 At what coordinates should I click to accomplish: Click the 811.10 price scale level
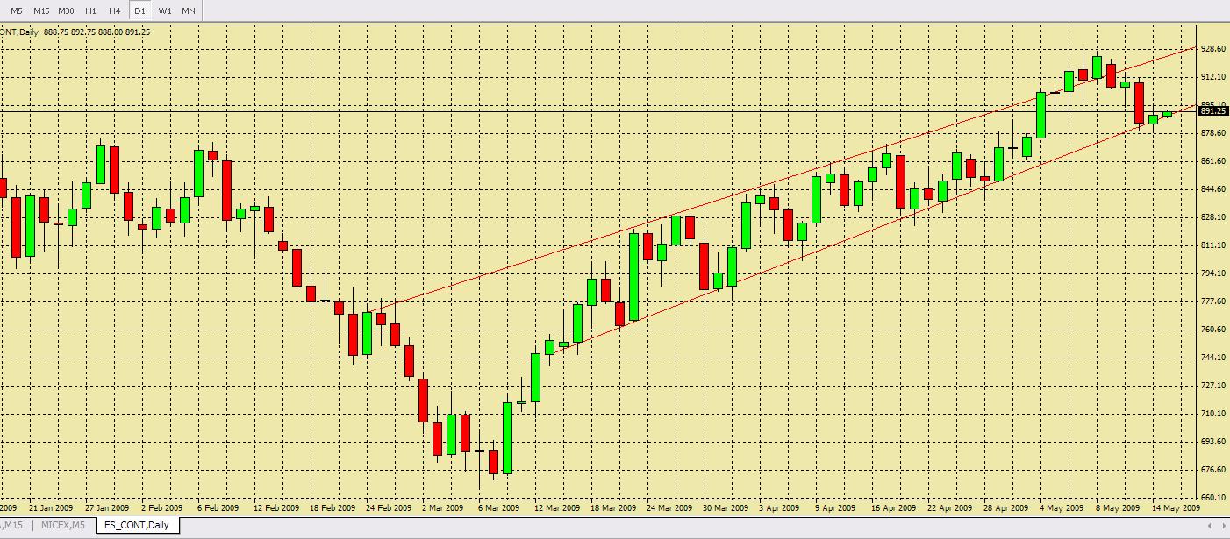point(1214,245)
